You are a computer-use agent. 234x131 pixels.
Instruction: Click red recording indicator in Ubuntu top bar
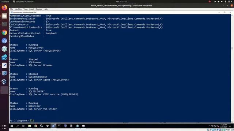pos(210,1)
